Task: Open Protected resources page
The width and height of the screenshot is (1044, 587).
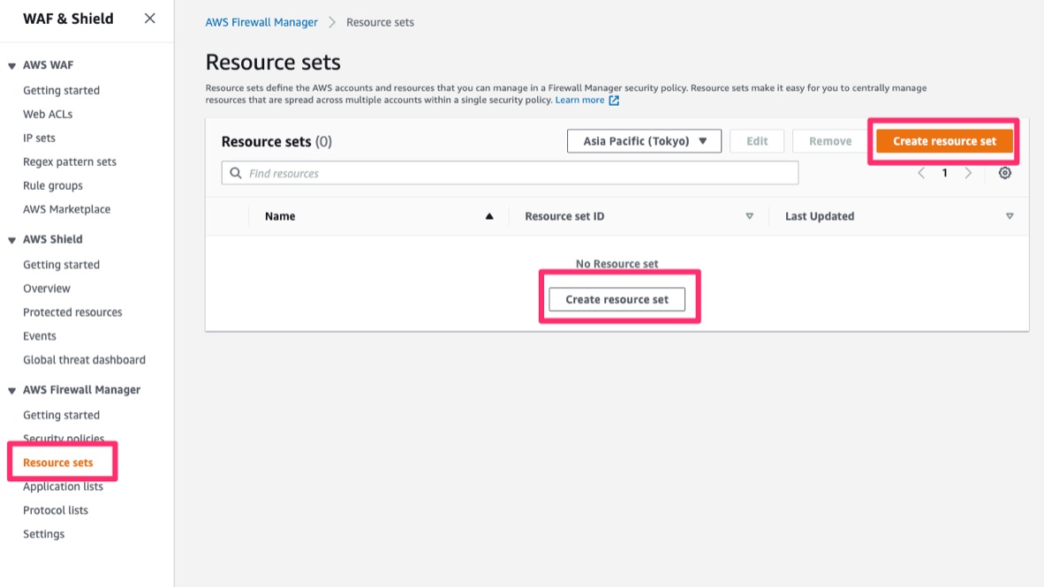Action: tap(72, 312)
